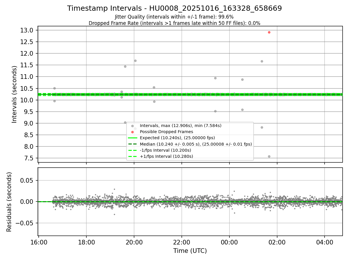
Task: Select the 22:00 x-axis tick label
Action: click(x=182, y=242)
